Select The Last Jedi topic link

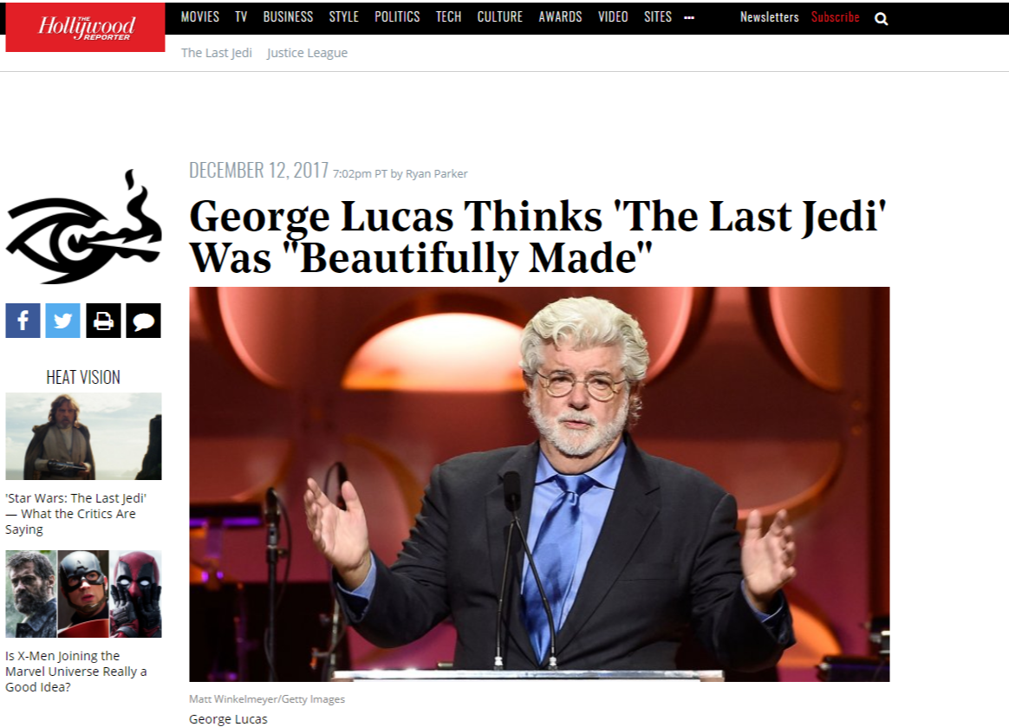pos(216,53)
